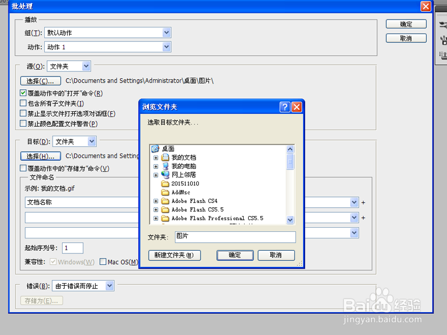Screen dimensions: 447x335
Task: Enable 包含所有子文件夹 checkbox
Action: pos(23,103)
